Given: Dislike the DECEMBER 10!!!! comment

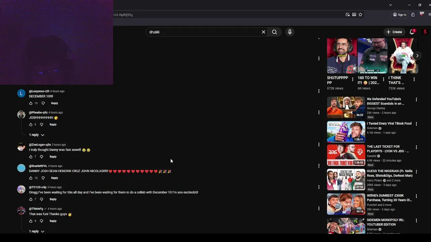Looking at the screenshot, I should pos(43,103).
